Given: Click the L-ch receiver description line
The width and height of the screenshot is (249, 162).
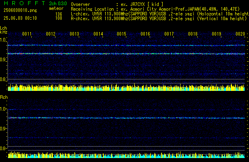Looking at the screenshot, I should click(x=160, y=14).
